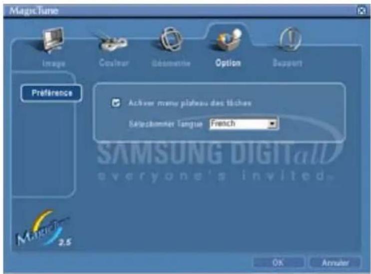Open the French language dropdown arrow
The image size is (371, 274).
pyautogui.click(x=272, y=124)
